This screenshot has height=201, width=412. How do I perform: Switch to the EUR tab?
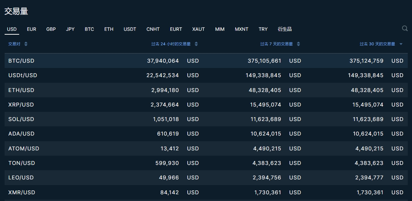pos(32,29)
